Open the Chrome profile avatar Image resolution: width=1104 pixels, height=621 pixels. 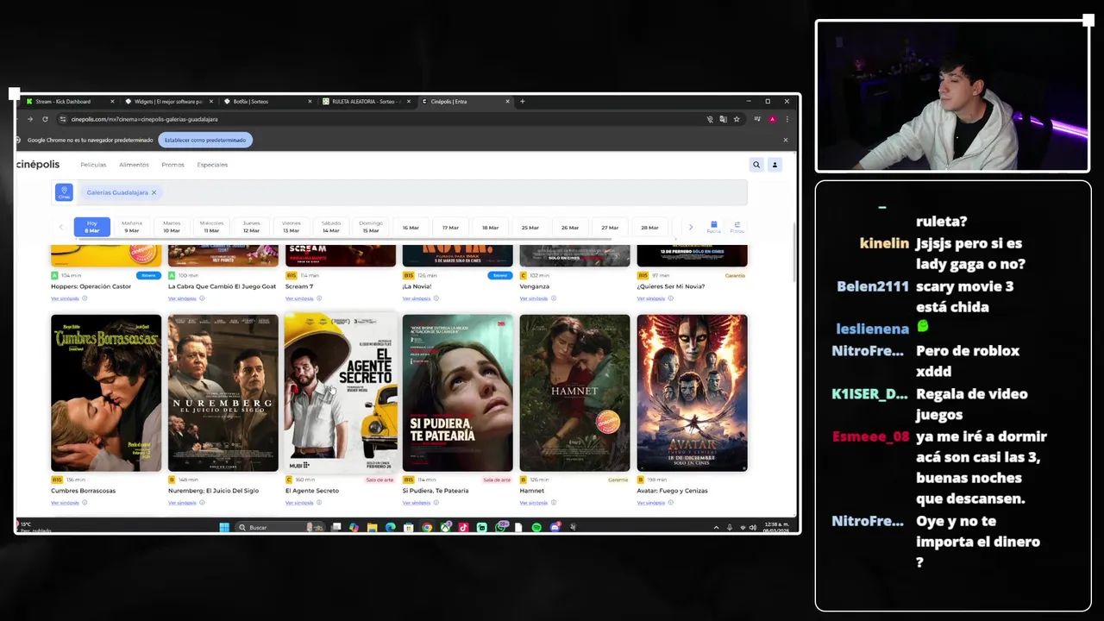772,119
